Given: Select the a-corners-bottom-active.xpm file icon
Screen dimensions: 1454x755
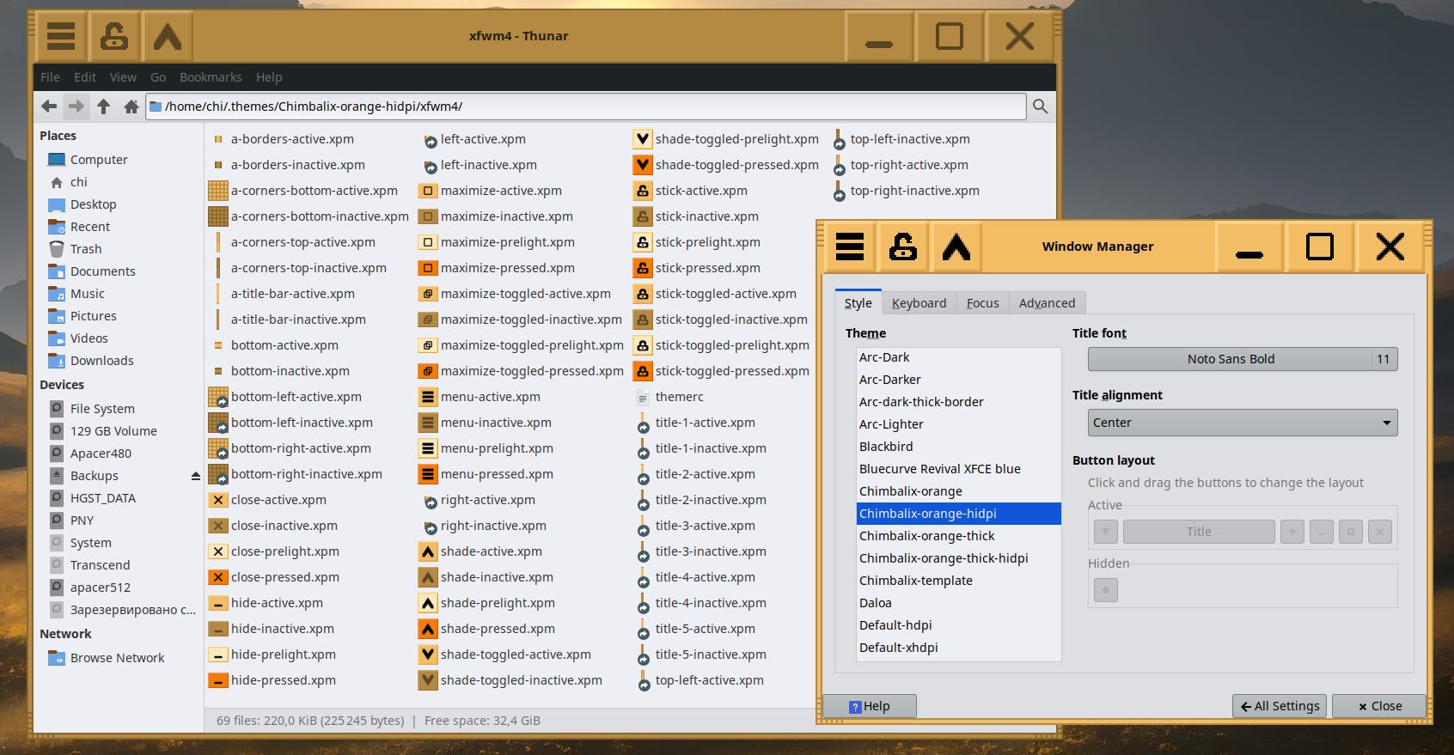Looking at the screenshot, I should (218, 191).
